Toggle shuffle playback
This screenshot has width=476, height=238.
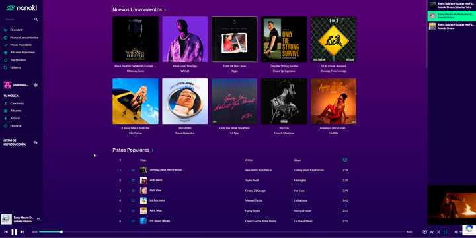tap(439, 232)
